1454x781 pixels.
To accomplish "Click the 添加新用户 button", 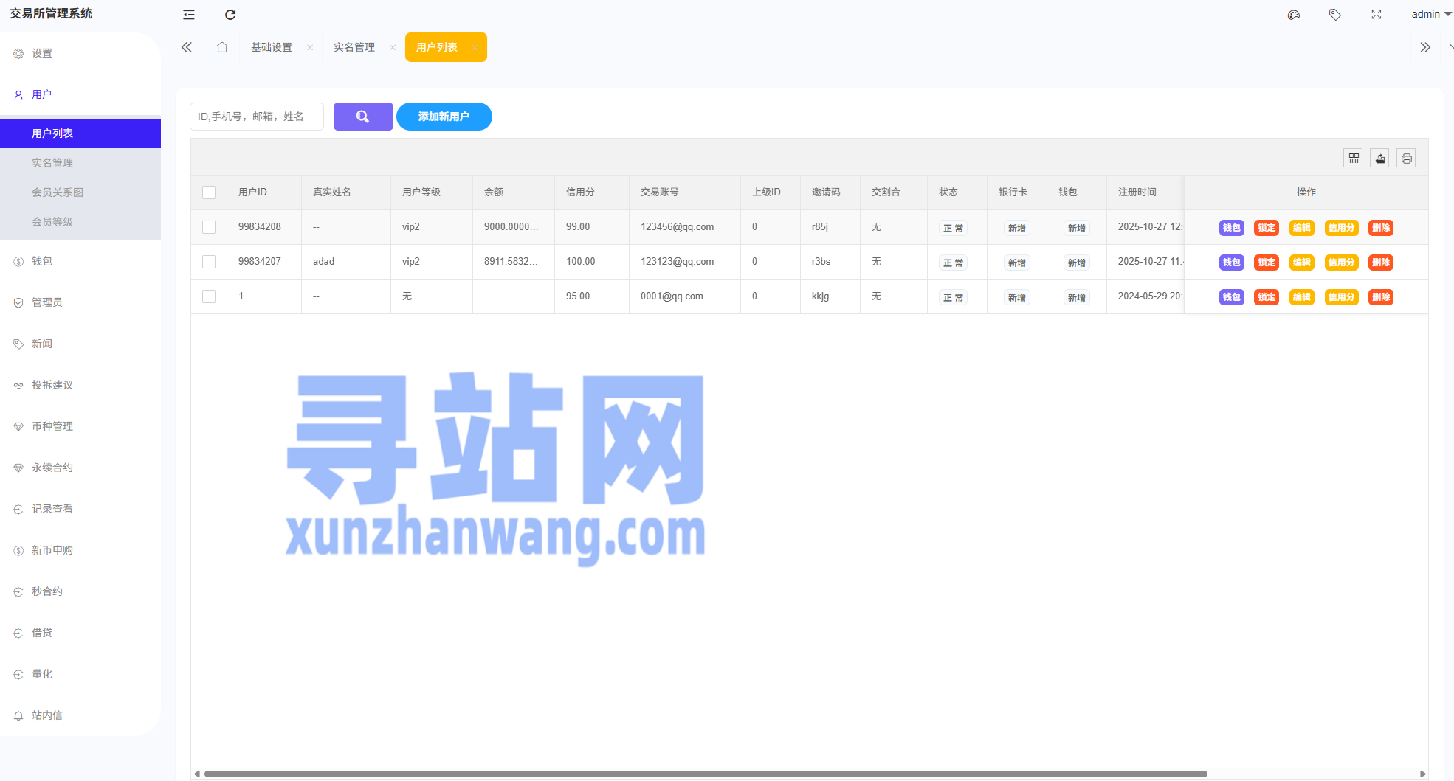I will point(444,117).
